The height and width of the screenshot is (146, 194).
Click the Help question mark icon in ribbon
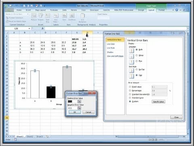tap(177, 10)
